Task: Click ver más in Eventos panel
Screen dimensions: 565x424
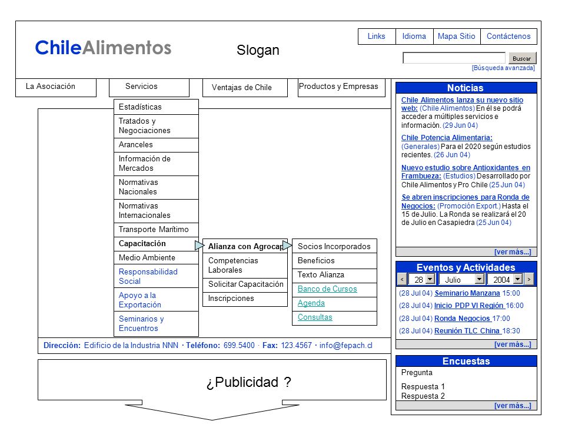Action: [513, 344]
